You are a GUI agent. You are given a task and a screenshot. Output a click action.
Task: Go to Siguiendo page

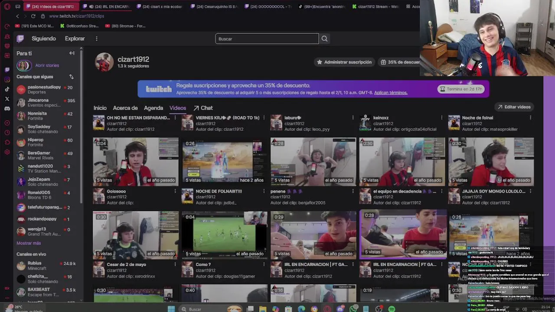44,39
